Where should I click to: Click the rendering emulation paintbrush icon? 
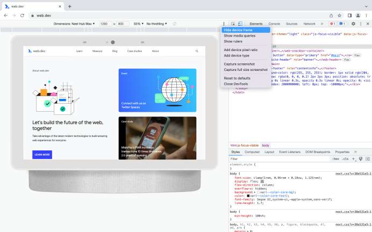pyautogui.click(x=361, y=159)
